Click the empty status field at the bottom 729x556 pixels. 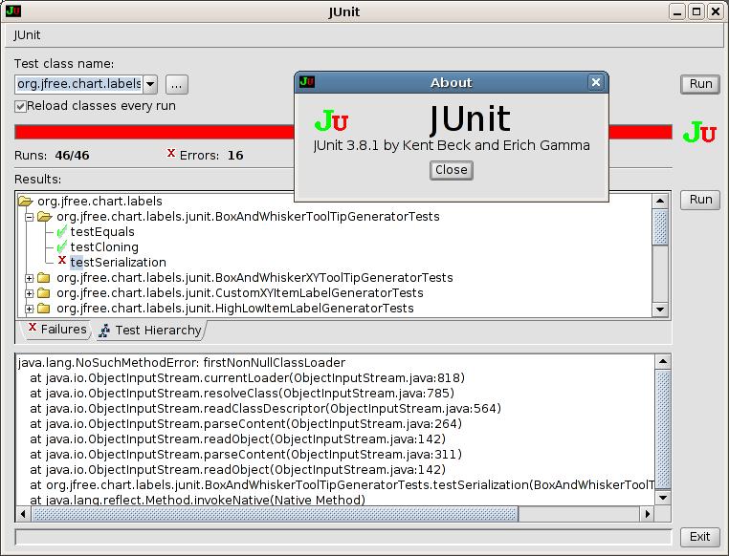pos(343,538)
